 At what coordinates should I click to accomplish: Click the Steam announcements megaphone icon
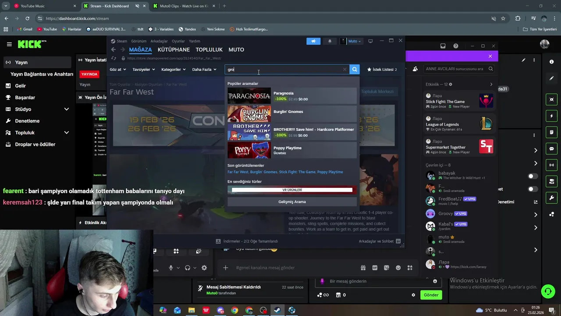[x=313, y=41]
